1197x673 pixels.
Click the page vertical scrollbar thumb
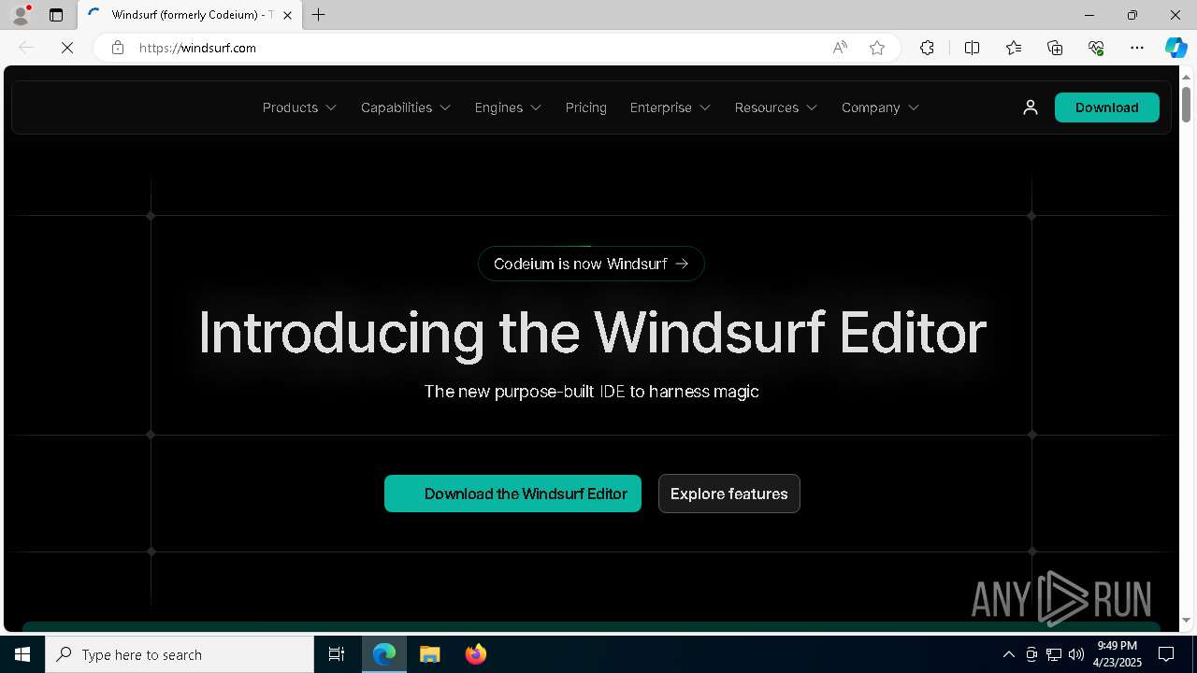tap(1186, 103)
